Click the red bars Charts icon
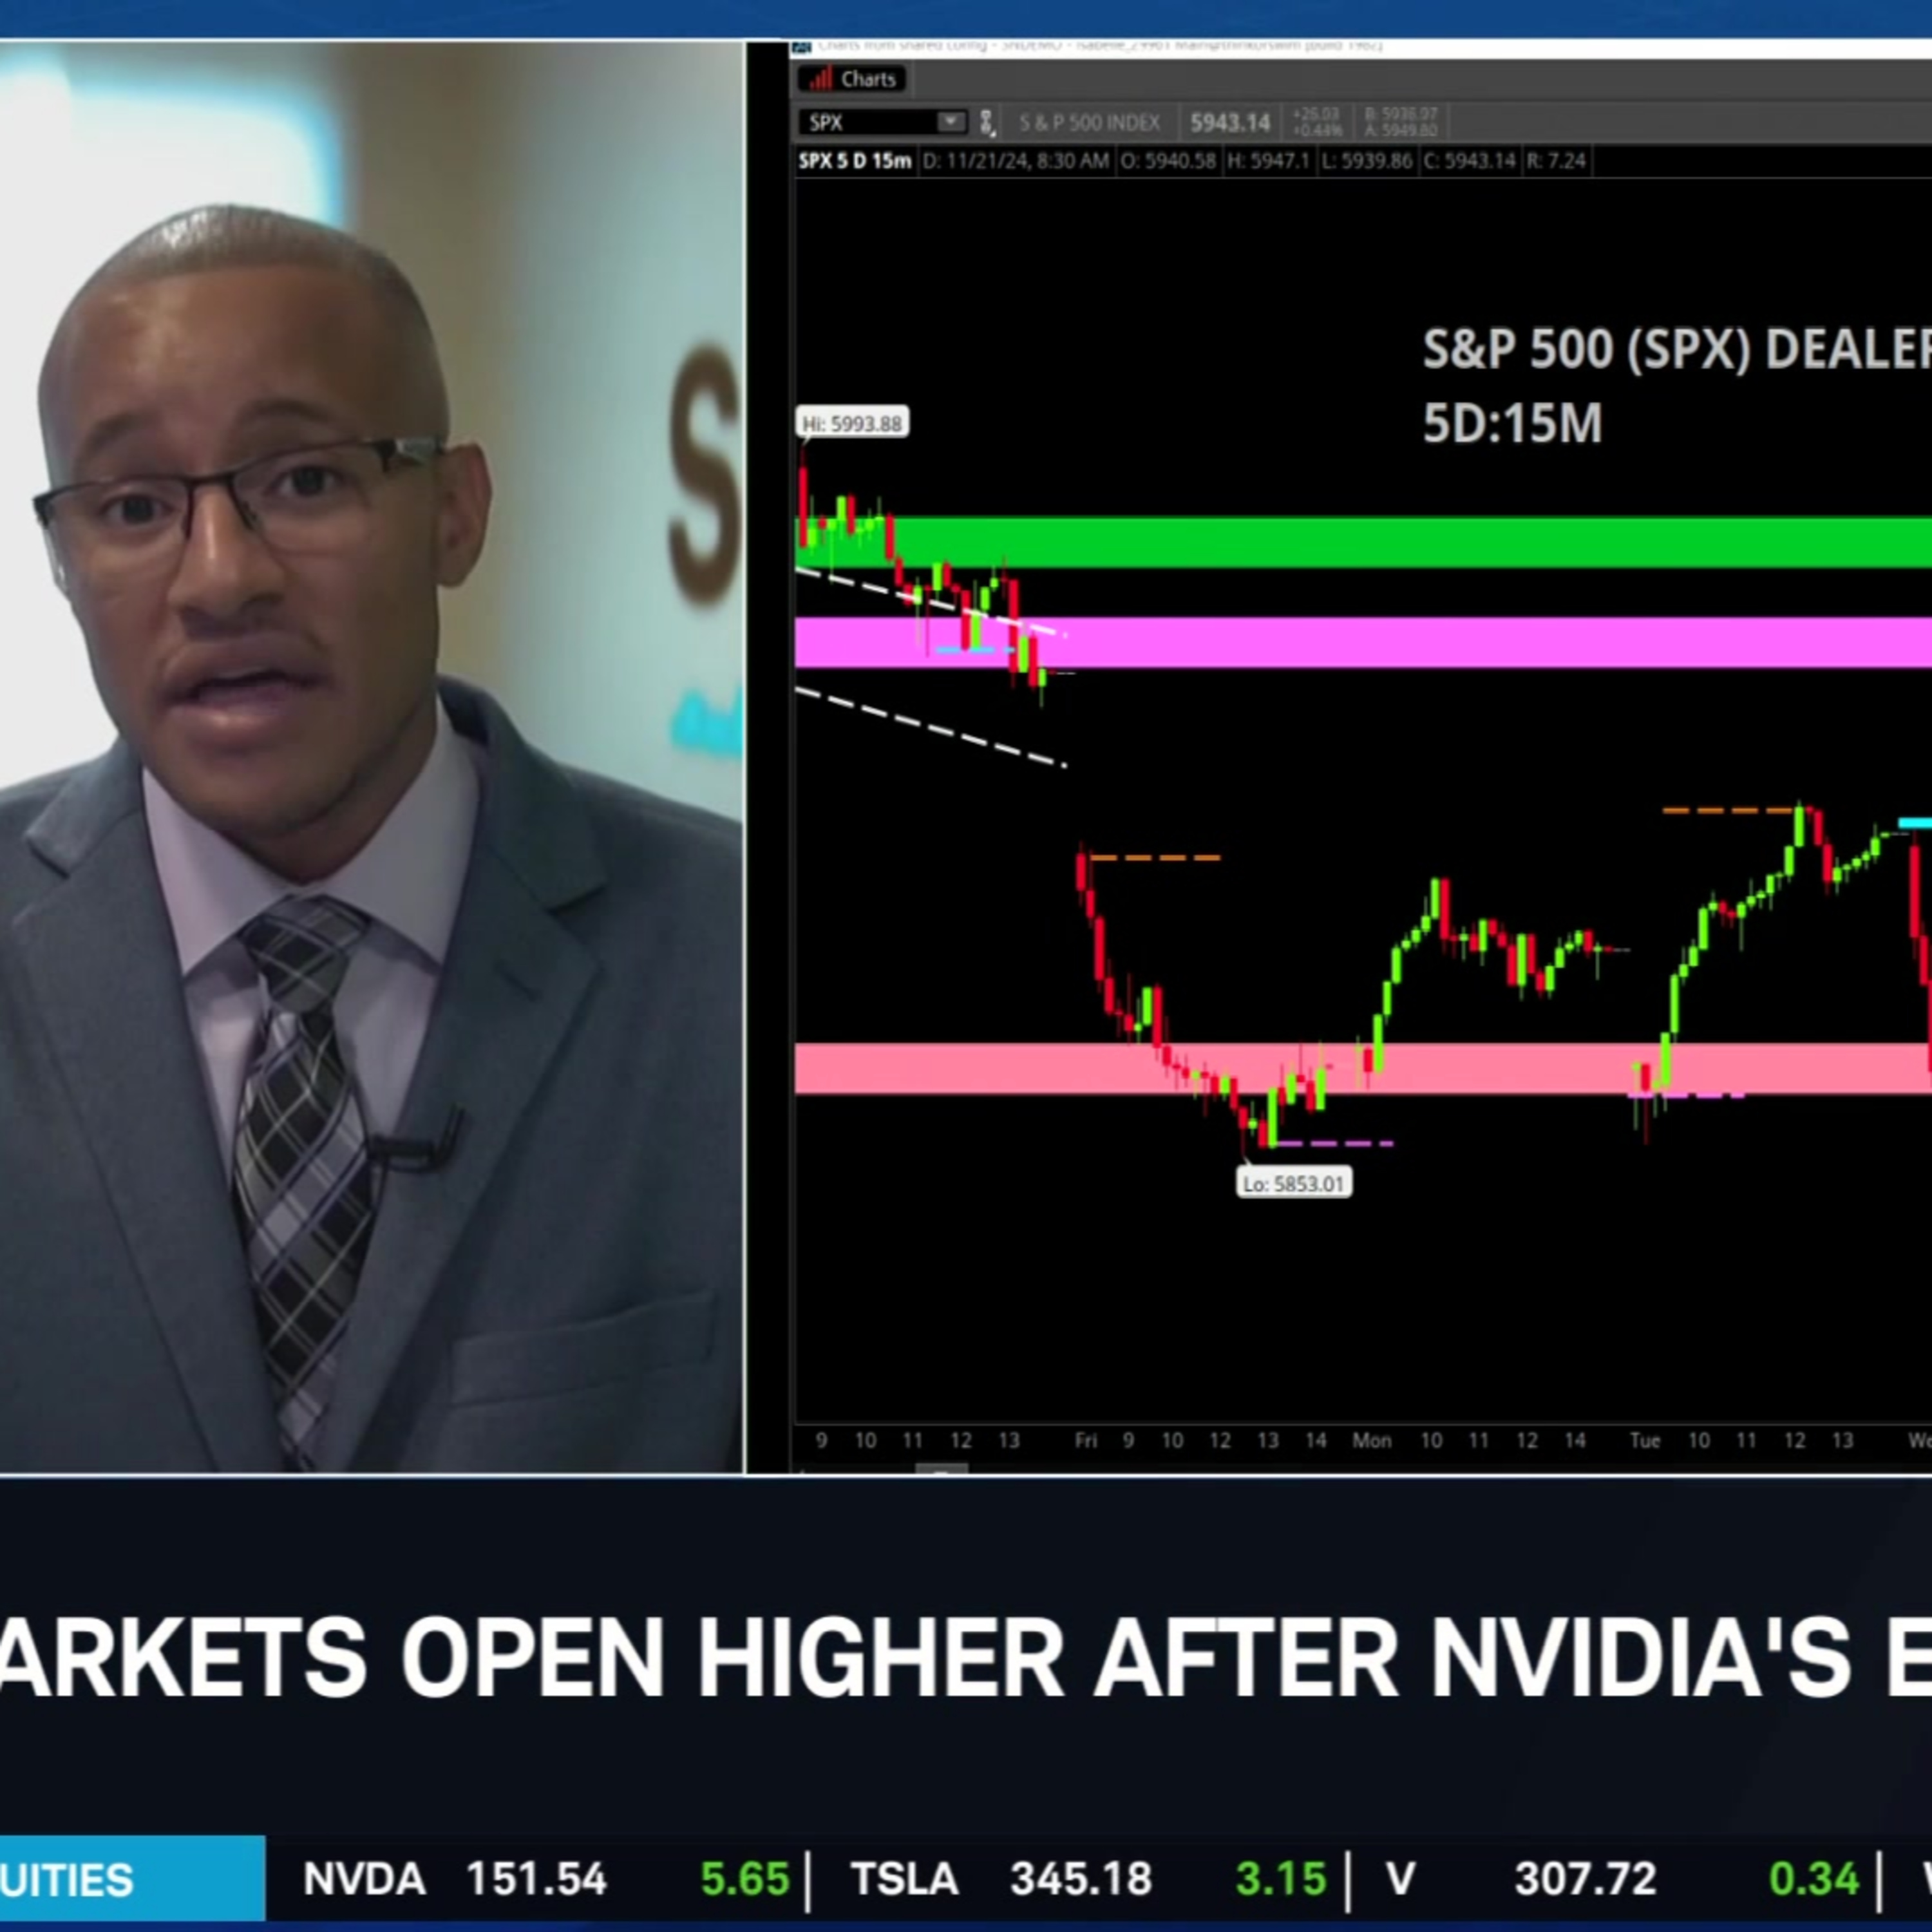 pyautogui.click(x=821, y=79)
